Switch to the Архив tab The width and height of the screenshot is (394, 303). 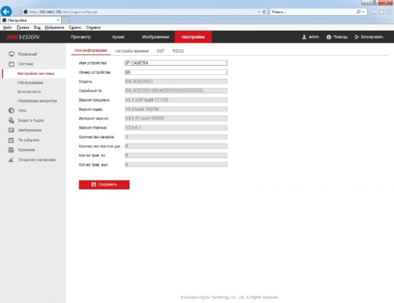coord(118,37)
